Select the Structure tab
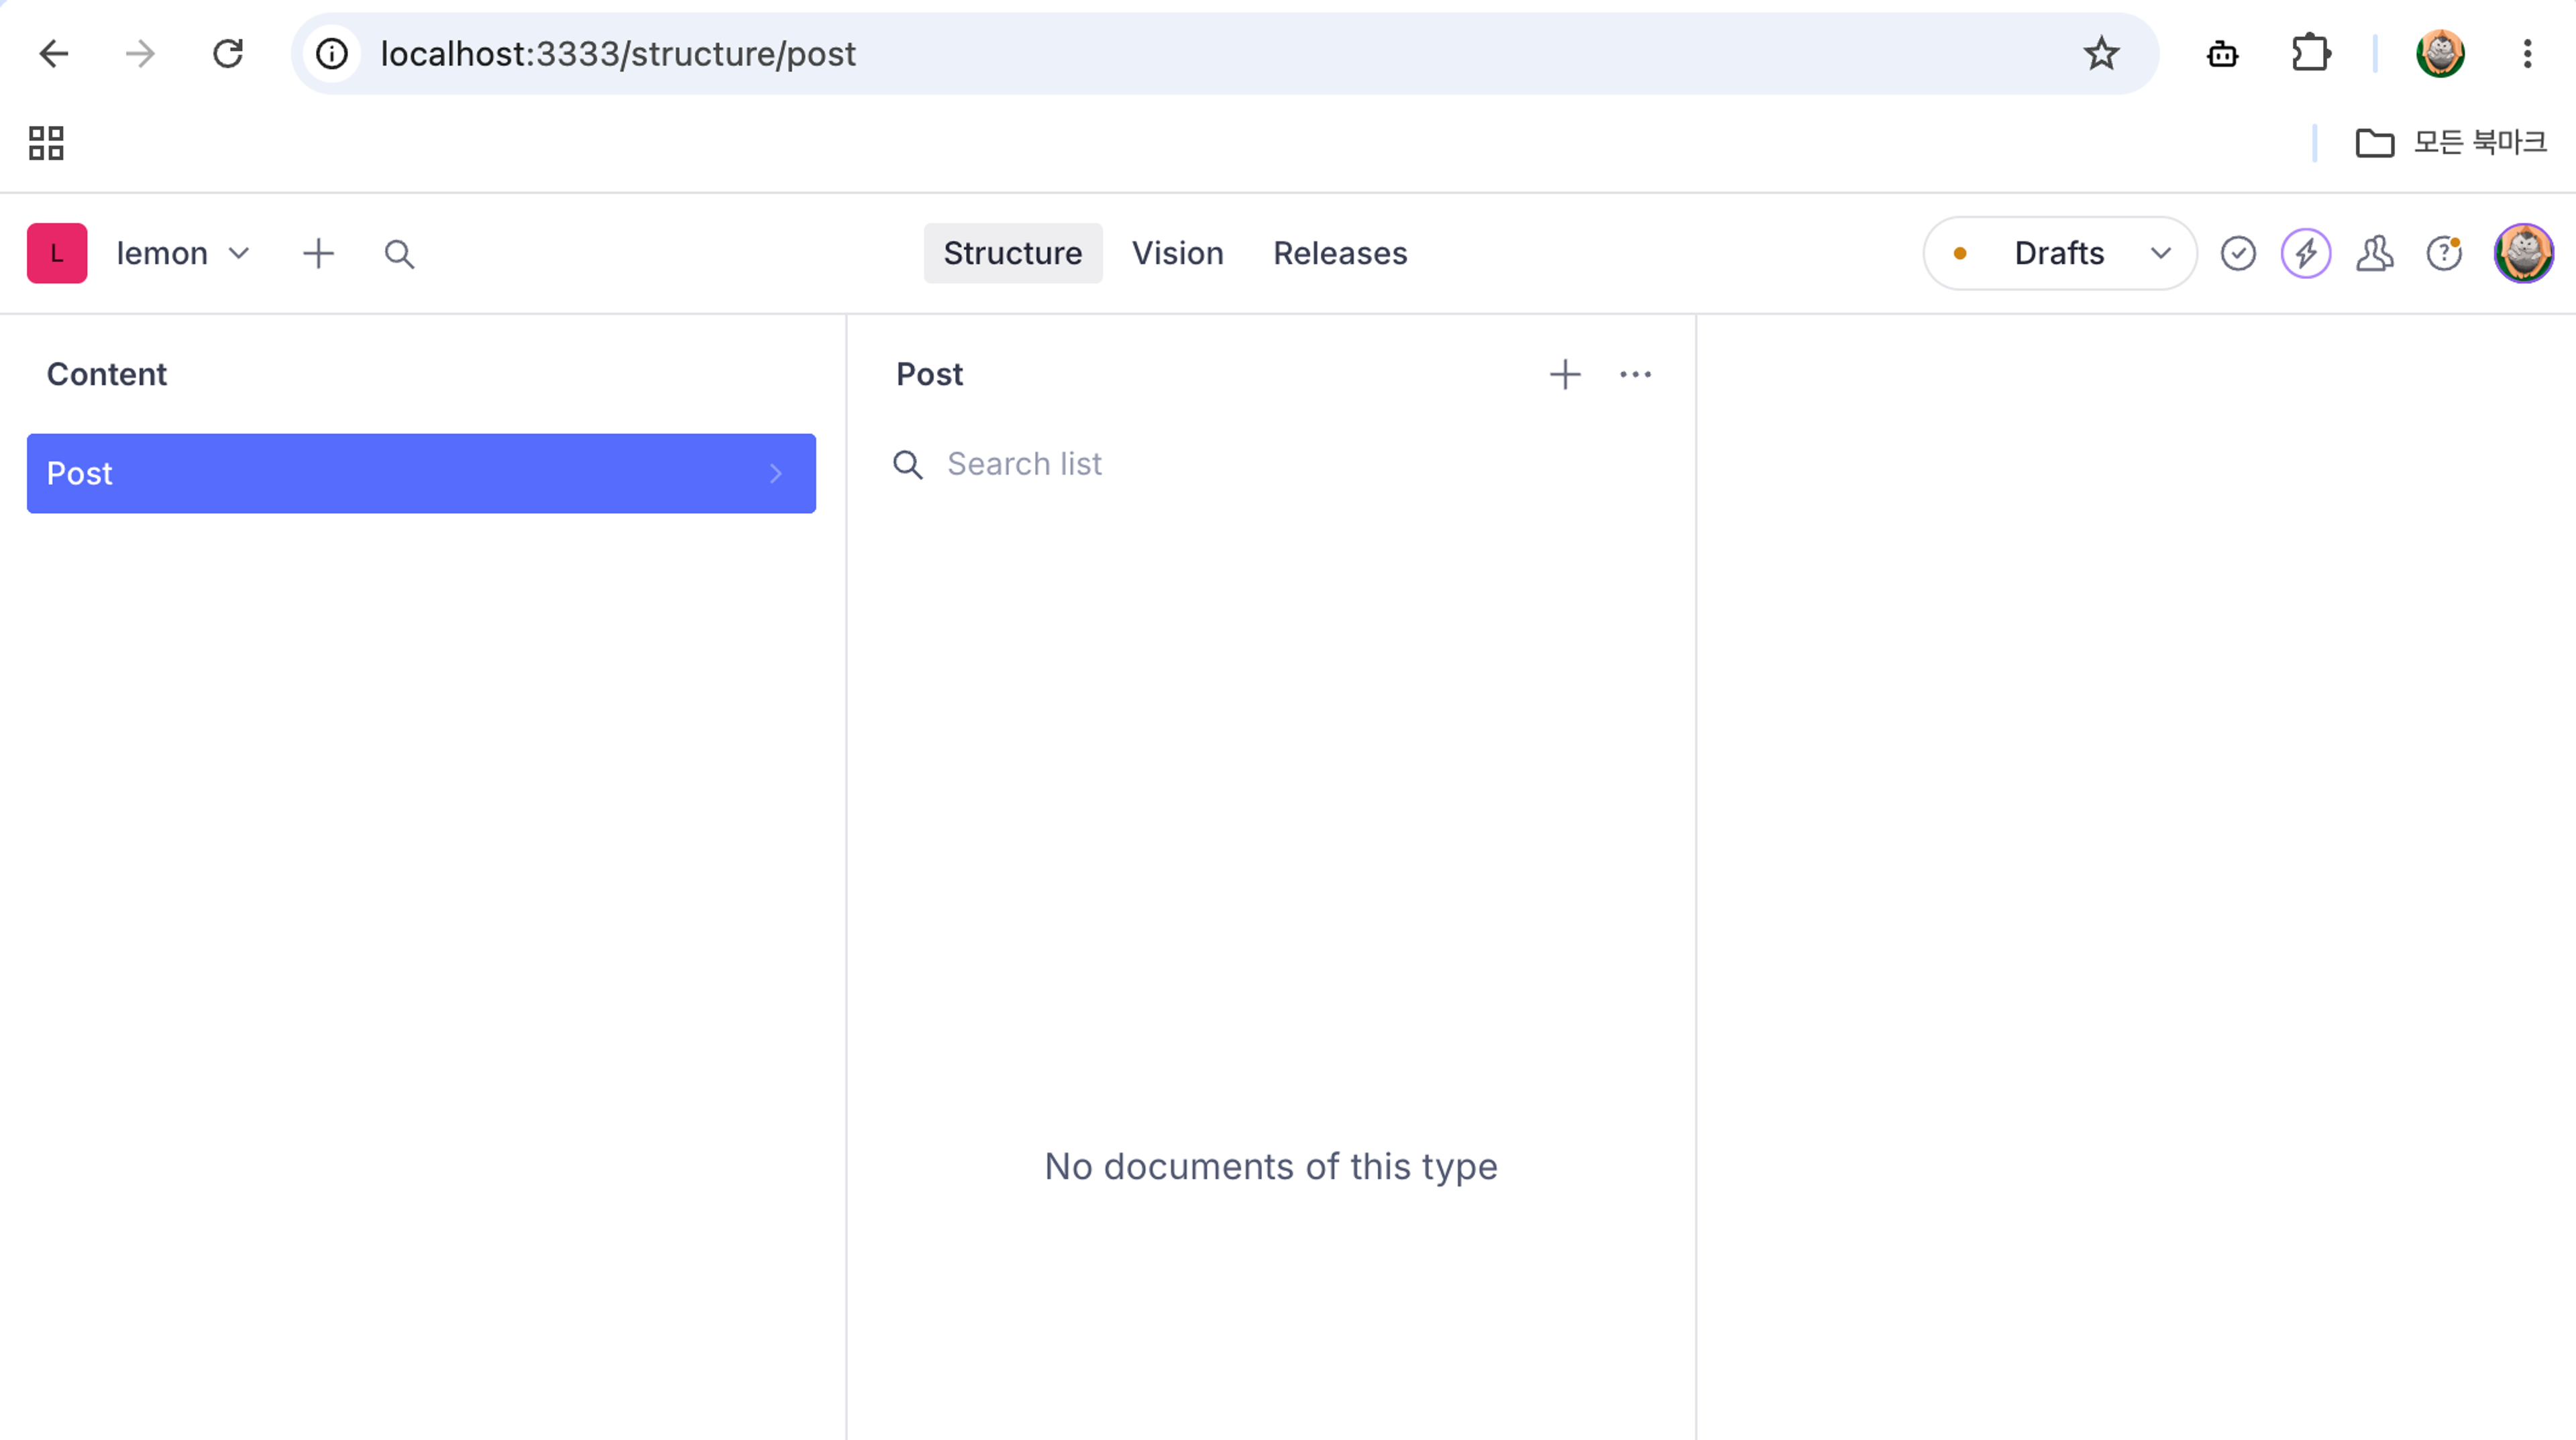 click(x=1012, y=253)
